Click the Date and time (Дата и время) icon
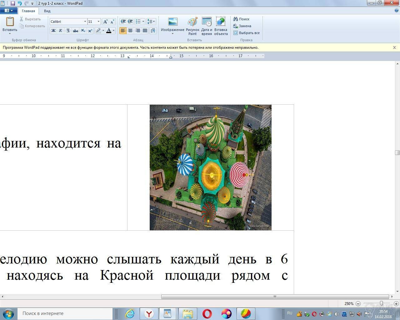Image resolution: width=400 pixels, height=320 pixels. pyautogui.click(x=207, y=26)
